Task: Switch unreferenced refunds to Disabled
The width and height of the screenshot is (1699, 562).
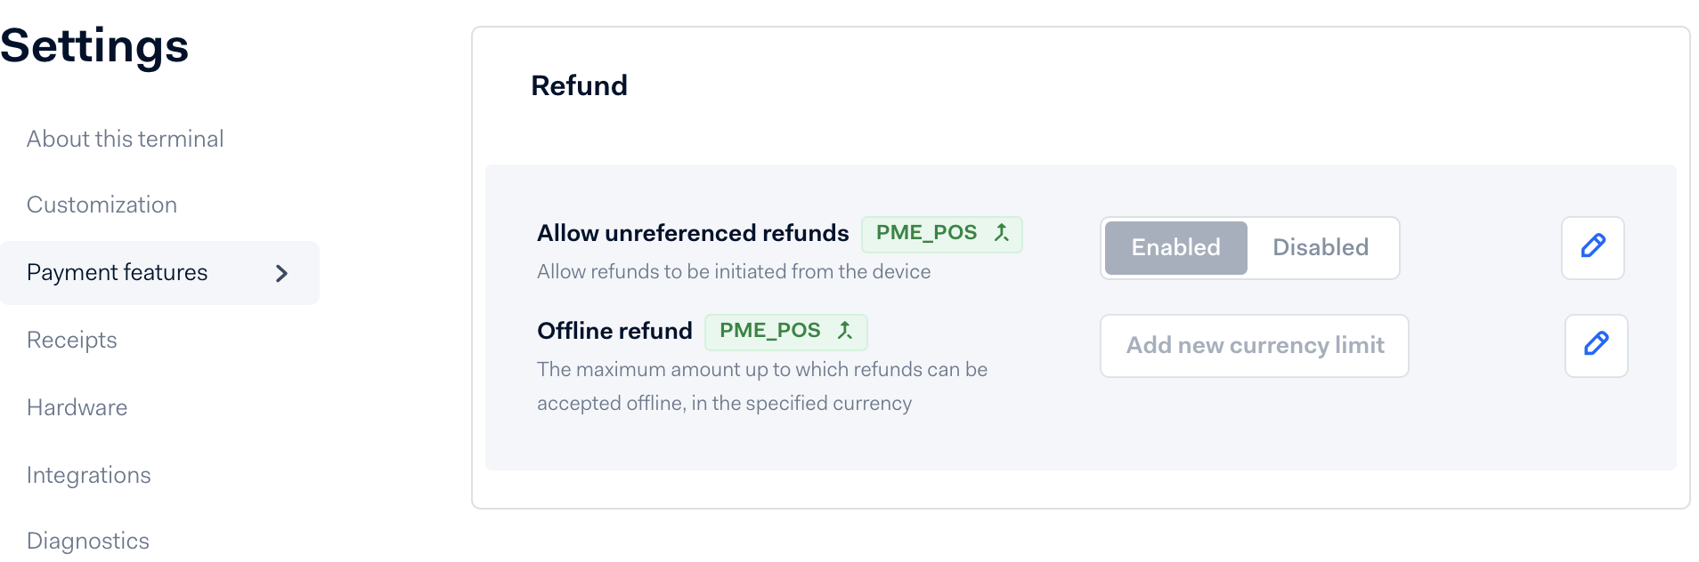Action: (1321, 247)
